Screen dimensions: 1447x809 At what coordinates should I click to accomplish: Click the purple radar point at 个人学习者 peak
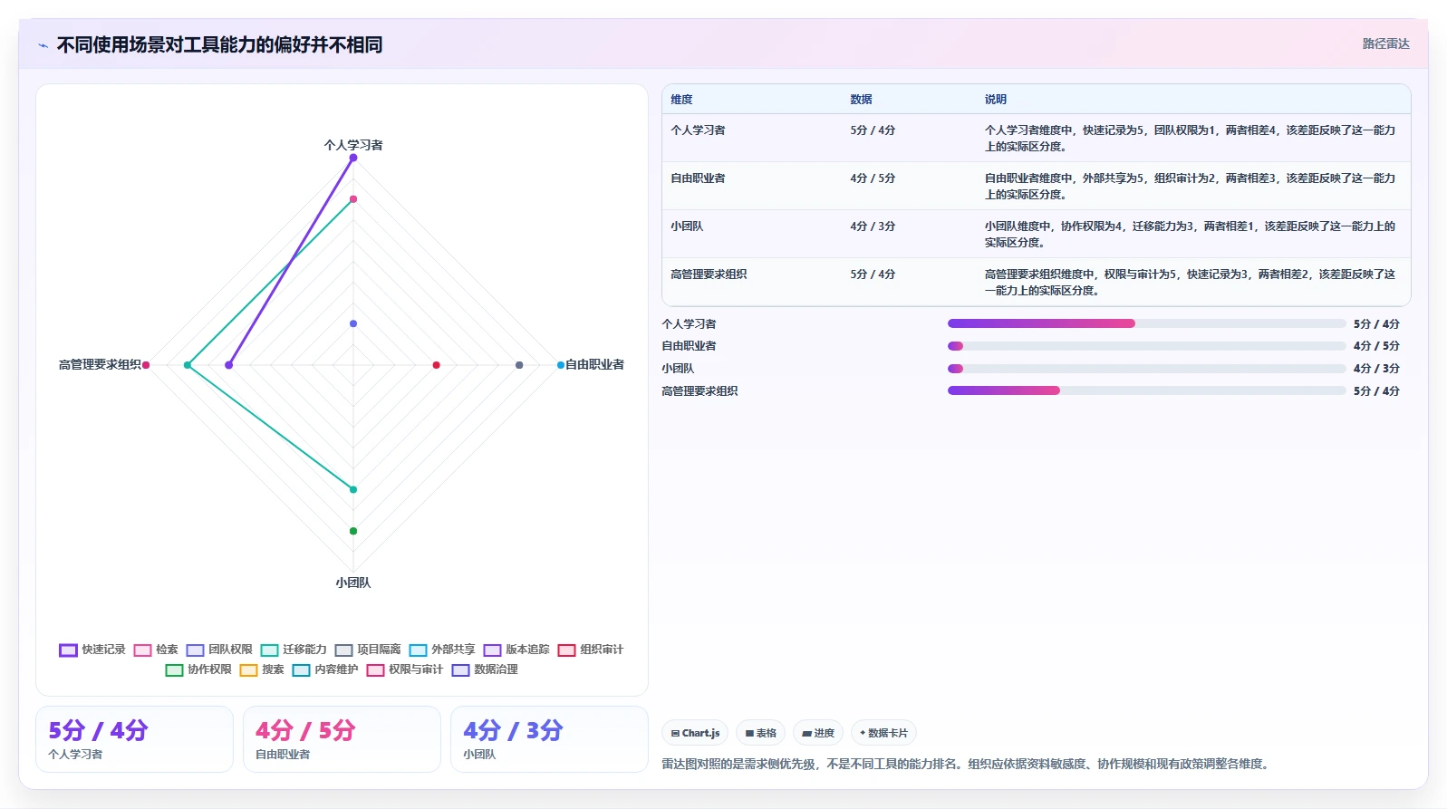pyautogui.click(x=353, y=158)
